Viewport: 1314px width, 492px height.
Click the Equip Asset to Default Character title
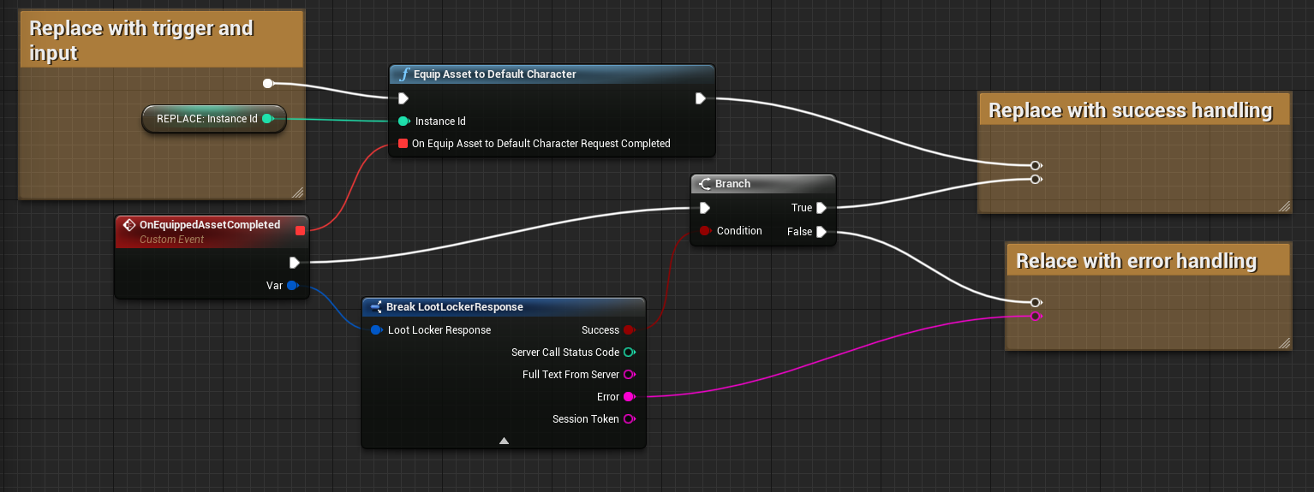(x=494, y=74)
